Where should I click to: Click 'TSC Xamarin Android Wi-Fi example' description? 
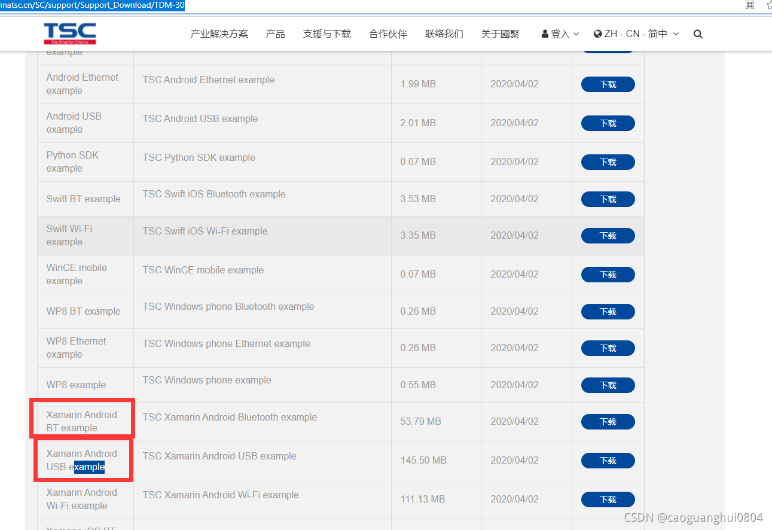[x=221, y=495]
